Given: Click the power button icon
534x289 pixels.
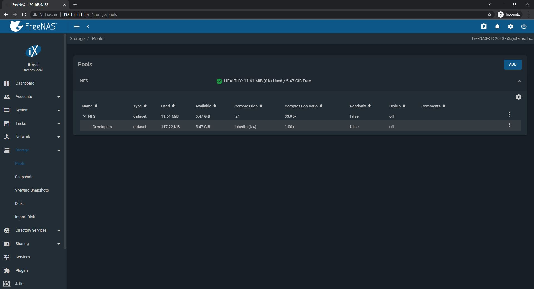Looking at the screenshot, I should click(524, 26).
